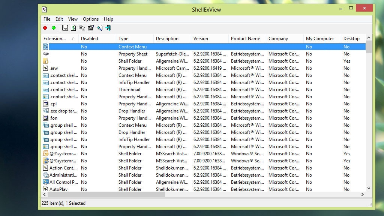
Task: Click the vertical scrollbar down arrow
Action: (x=369, y=188)
